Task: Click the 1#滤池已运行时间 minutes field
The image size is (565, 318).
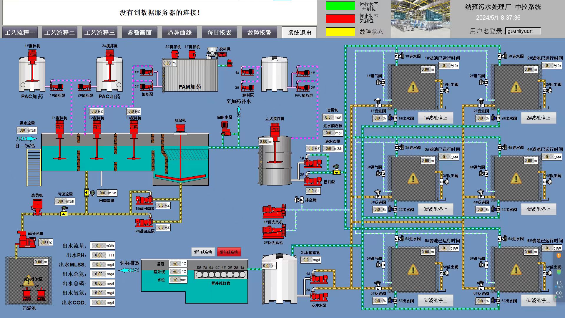Action: [x=449, y=66]
